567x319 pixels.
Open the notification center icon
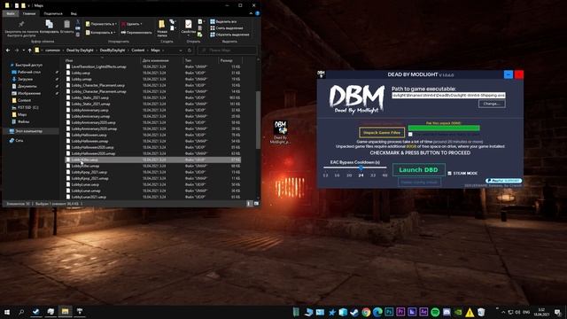pos(558,312)
